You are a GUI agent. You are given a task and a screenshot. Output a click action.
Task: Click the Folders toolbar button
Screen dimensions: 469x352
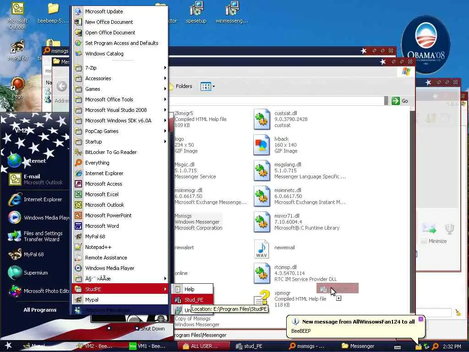pyautogui.click(x=180, y=87)
